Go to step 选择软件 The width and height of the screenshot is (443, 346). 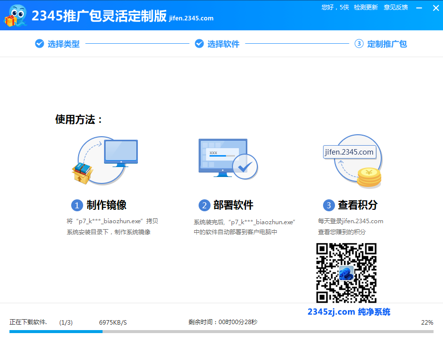pyautogui.click(x=217, y=44)
